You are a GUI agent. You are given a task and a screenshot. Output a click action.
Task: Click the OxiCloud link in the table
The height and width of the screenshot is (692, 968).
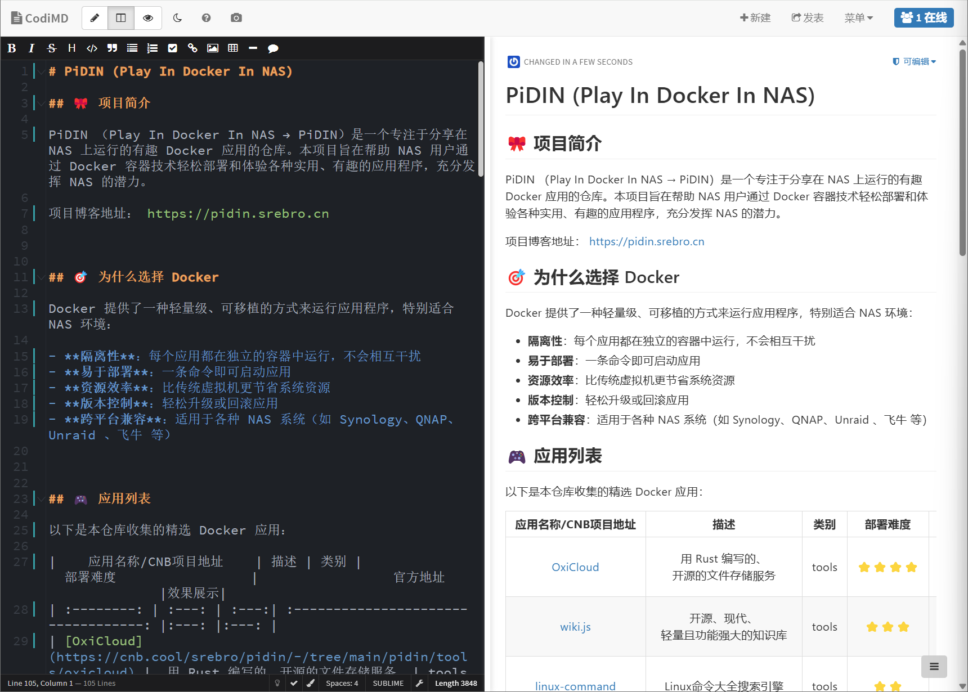pos(575,567)
